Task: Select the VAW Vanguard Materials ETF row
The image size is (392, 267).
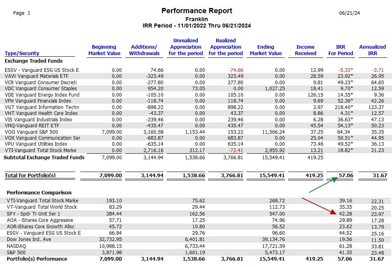Action: (x=196, y=76)
